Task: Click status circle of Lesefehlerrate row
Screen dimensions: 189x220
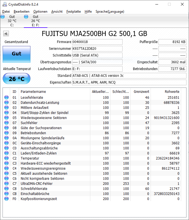Action: tap(6, 97)
